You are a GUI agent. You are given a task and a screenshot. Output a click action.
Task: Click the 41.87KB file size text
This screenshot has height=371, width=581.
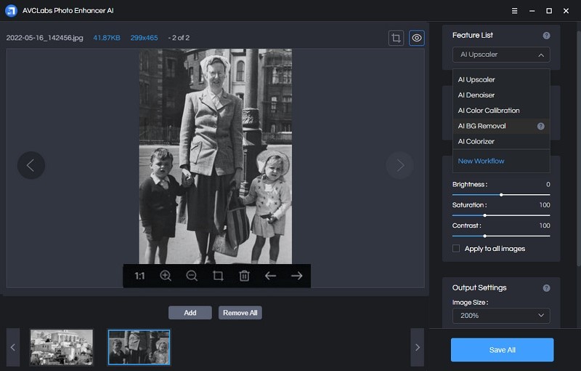pyautogui.click(x=107, y=38)
